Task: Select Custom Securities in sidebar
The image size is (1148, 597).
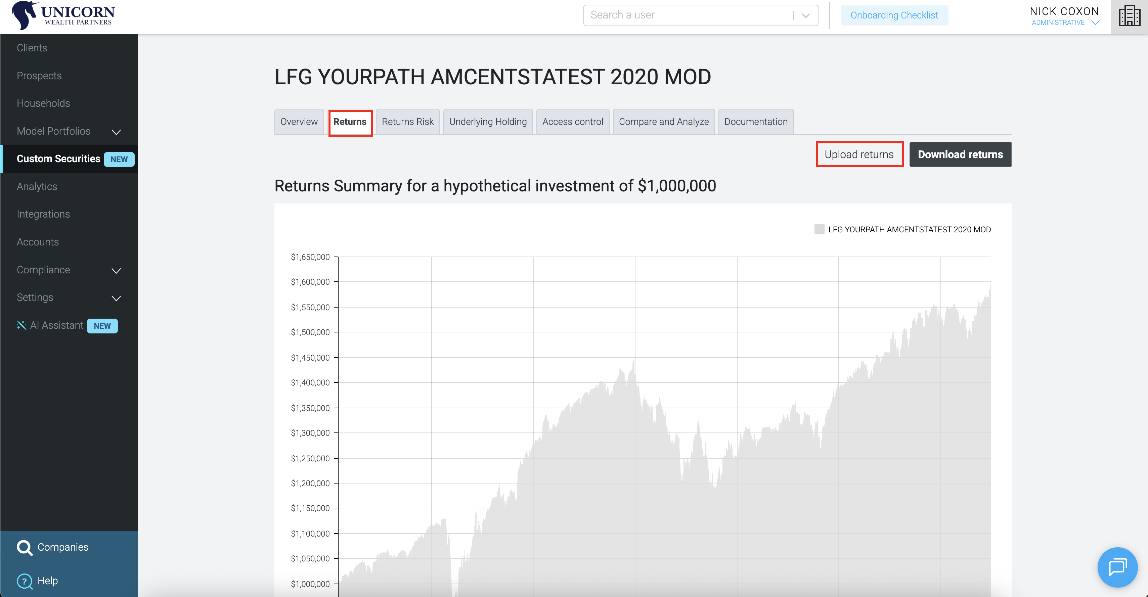Action: [x=58, y=159]
